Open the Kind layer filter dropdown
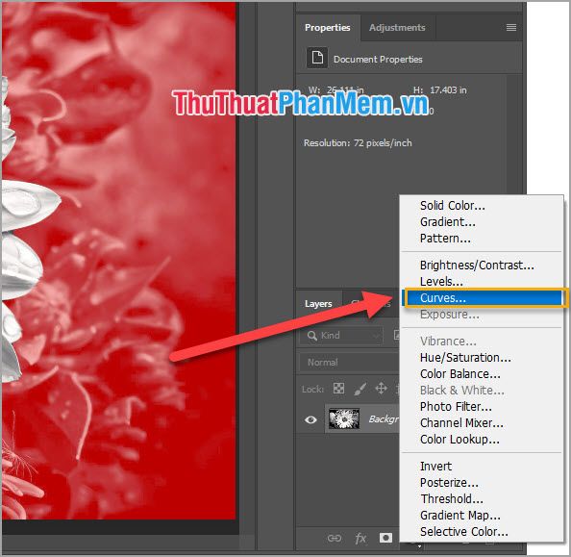The height and width of the screenshot is (557, 571). tap(341, 336)
